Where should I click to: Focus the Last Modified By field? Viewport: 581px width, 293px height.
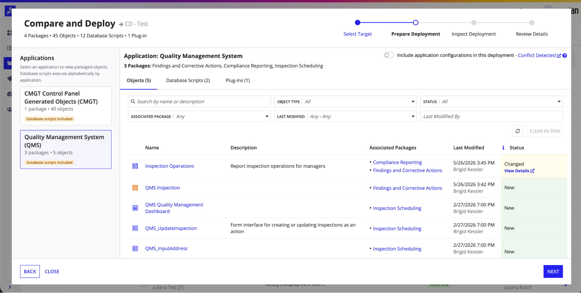[491, 116]
